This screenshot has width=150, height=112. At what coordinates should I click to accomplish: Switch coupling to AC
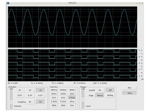pos(30,102)
